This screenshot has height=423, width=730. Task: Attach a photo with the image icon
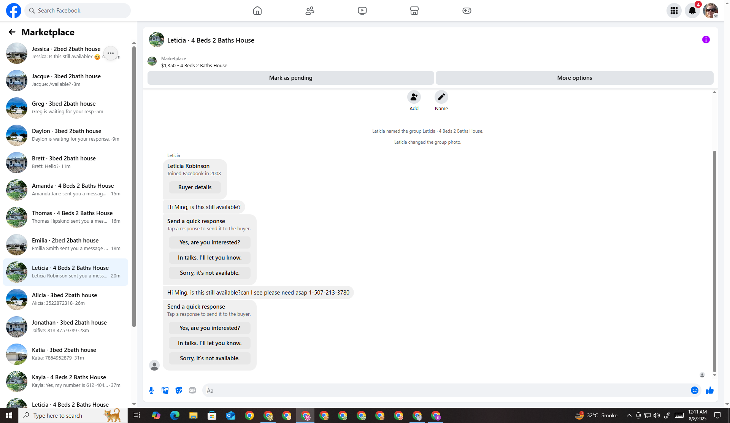pyautogui.click(x=165, y=390)
